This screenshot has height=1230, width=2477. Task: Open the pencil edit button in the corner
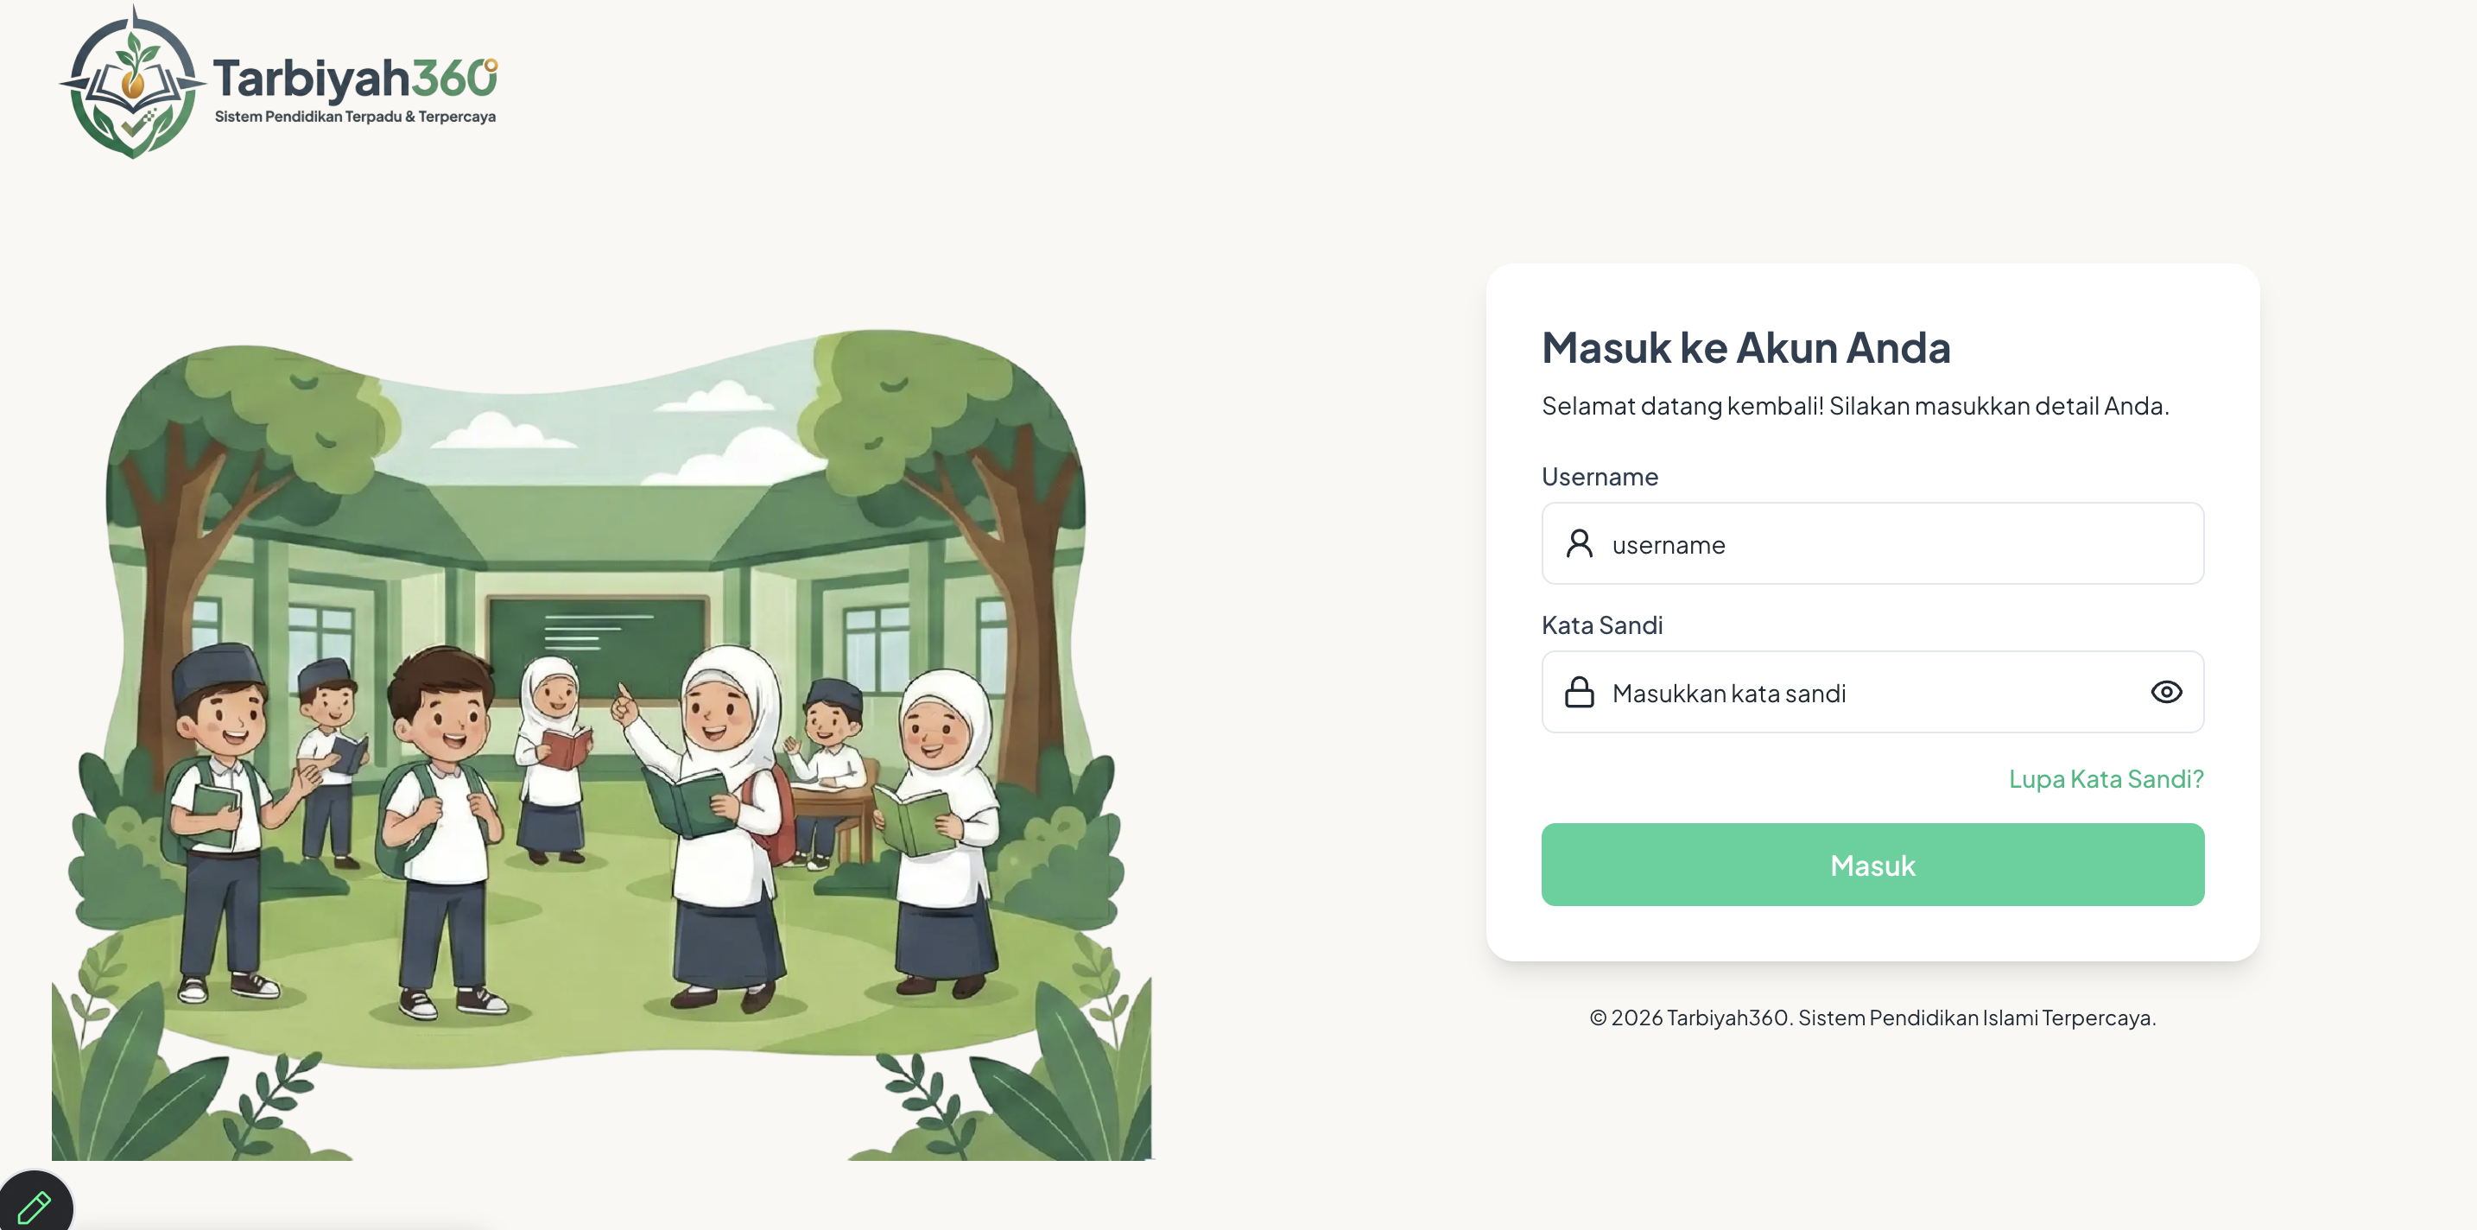(35, 1204)
